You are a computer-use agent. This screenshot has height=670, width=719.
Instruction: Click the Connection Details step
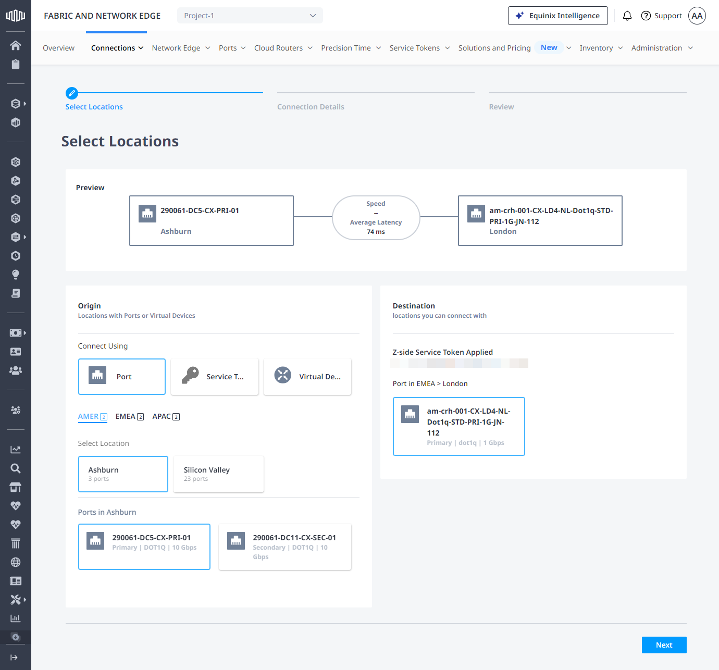click(311, 107)
